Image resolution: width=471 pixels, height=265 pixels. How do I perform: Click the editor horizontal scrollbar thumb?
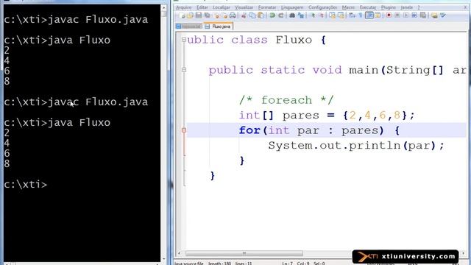(244, 253)
